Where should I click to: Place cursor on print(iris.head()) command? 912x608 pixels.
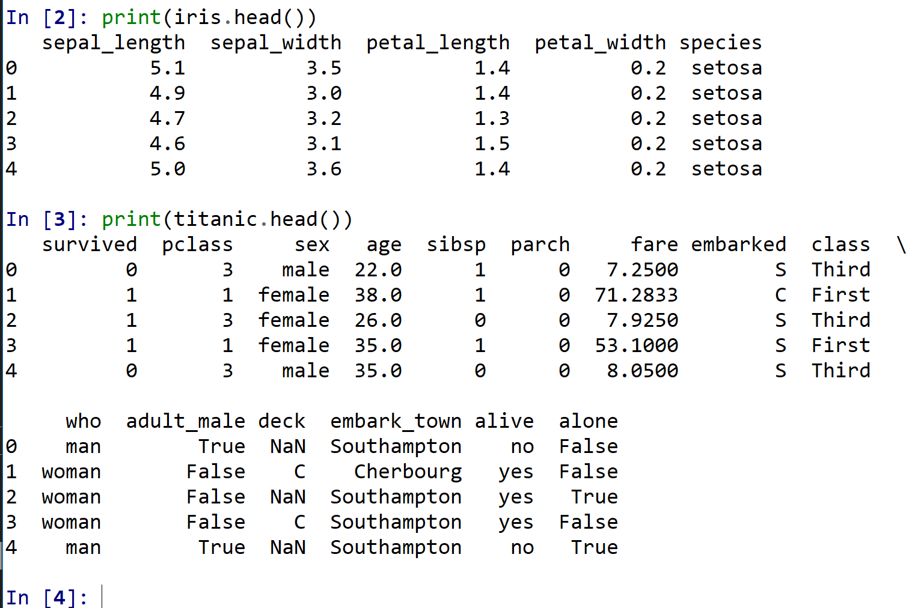coord(209,17)
